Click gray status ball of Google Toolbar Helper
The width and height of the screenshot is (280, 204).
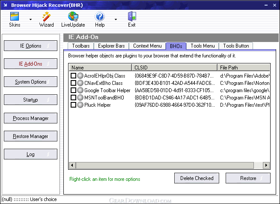pos(80,90)
